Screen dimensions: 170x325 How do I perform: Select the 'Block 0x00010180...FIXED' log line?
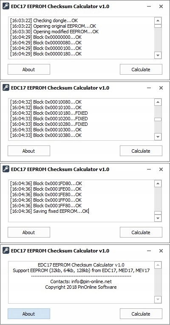(x=49, y=113)
